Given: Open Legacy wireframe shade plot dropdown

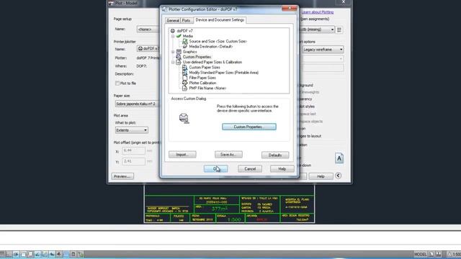Looking at the screenshot, I should coord(323,50).
